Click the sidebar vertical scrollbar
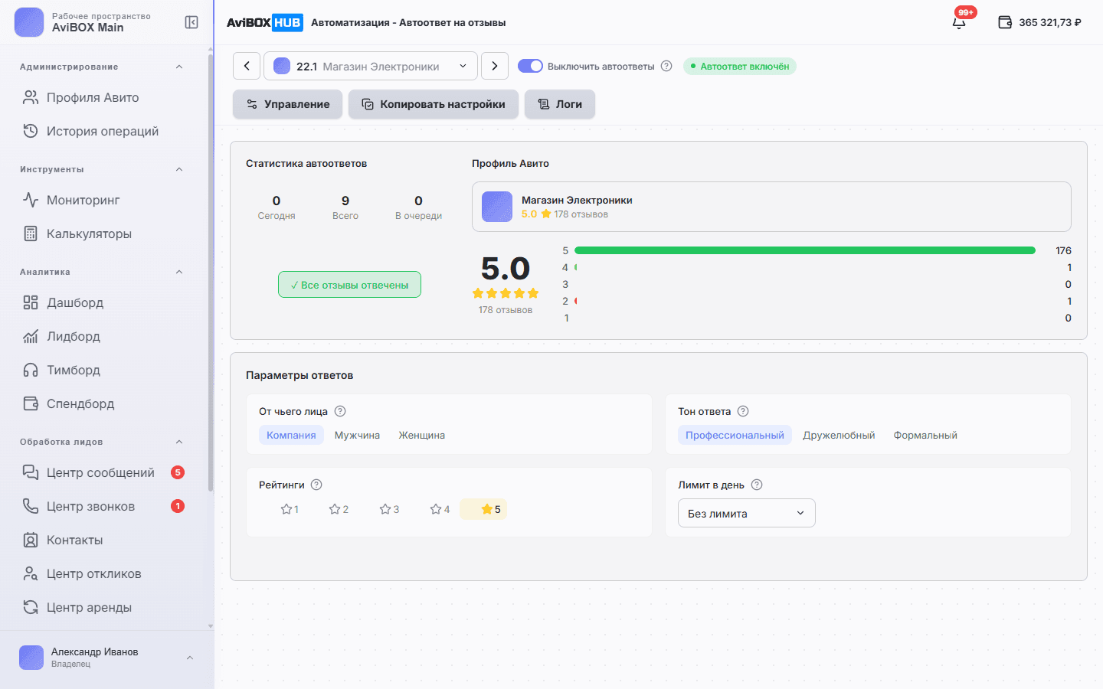This screenshot has height=689, width=1103. tap(211, 272)
